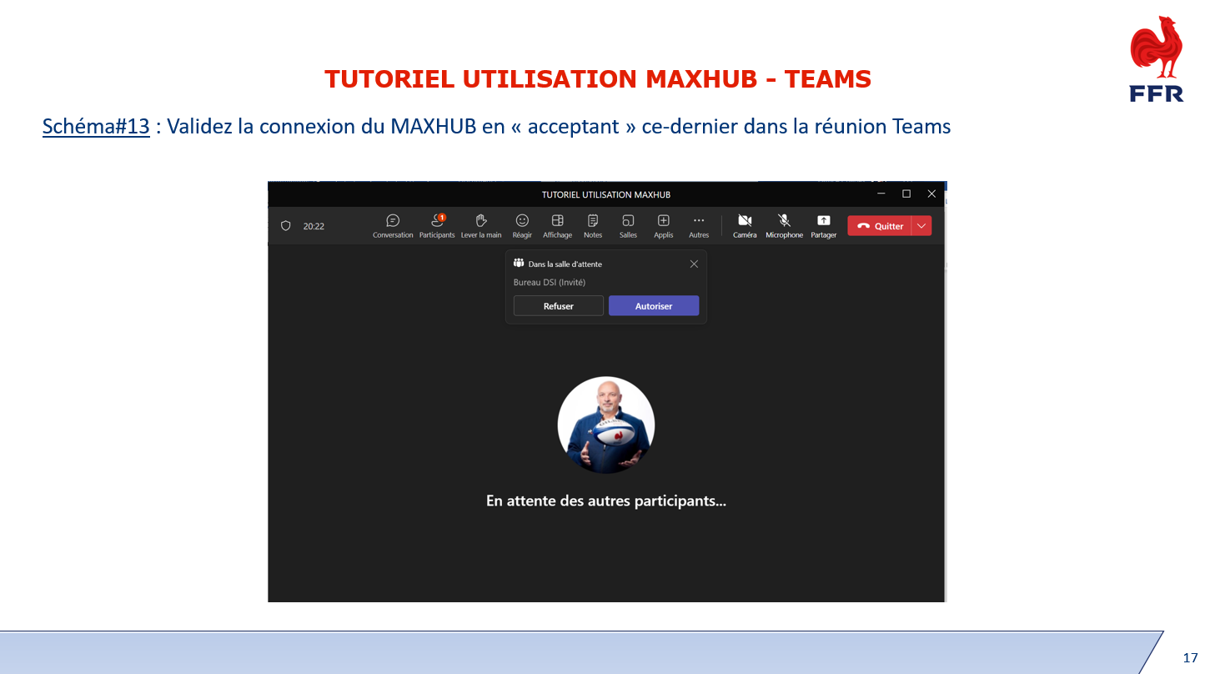Click the Teams window title 'TUTORIEL UTILISATION MAXHUB'
The width and height of the screenshot is (1215, 674).
click(x=606, y=194)
